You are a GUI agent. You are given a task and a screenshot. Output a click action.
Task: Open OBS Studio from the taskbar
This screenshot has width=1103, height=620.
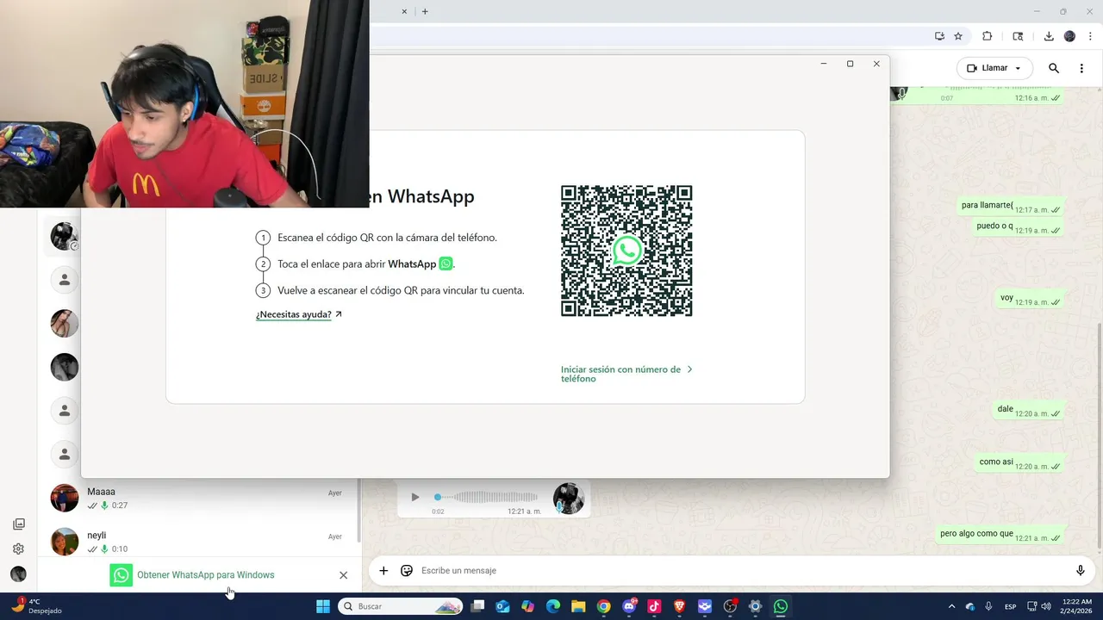730,606
